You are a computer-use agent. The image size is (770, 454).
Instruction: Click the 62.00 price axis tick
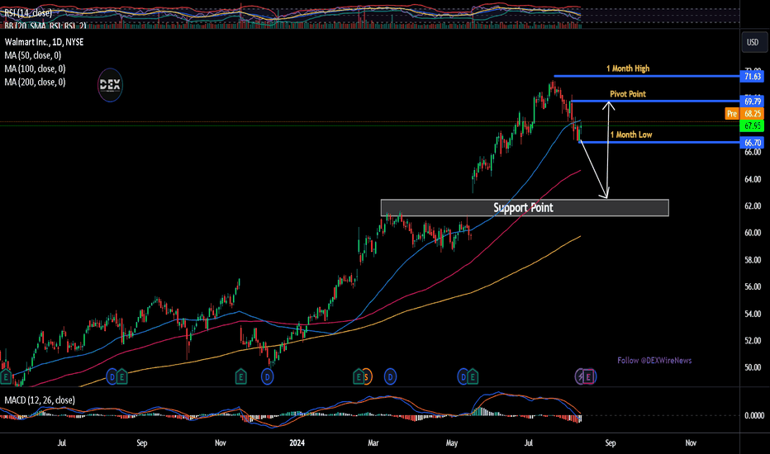click(753, 206)
